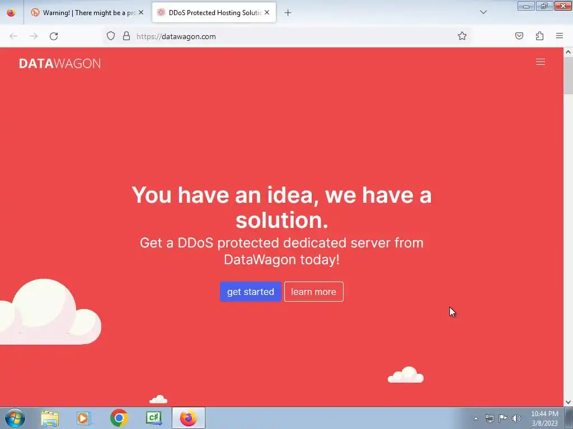Bookmark this page with the star
This screenshot has height=429, width=573.
click(x=462, y=36)
